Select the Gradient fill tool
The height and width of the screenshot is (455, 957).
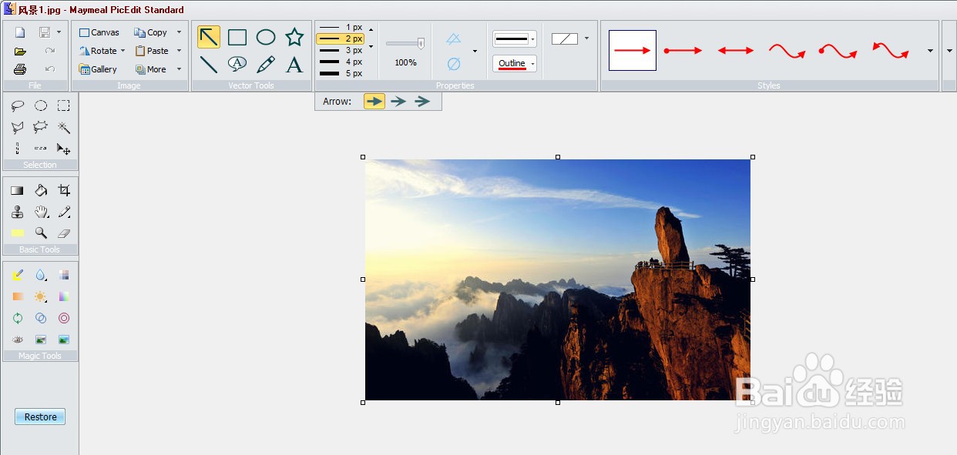click(x=17, y=190)
